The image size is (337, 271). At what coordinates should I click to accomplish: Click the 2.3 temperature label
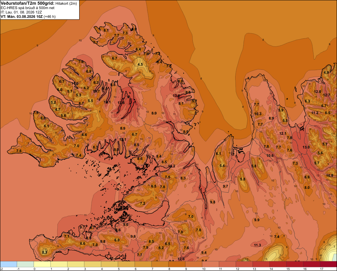point(44,252)
